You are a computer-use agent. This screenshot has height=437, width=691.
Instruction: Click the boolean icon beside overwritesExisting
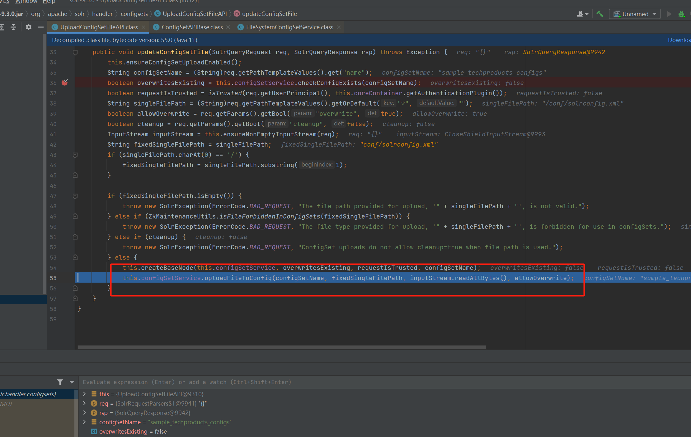pos(94,431)
